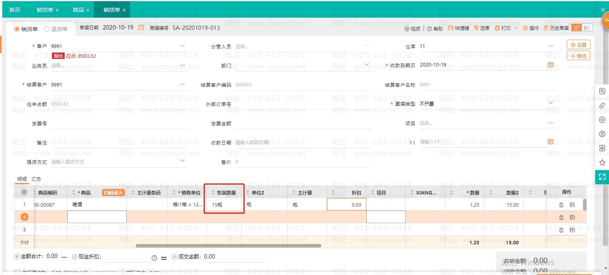Switch to the 汇总 tab
Screen dimensions: 609x275
pos(36,179)
